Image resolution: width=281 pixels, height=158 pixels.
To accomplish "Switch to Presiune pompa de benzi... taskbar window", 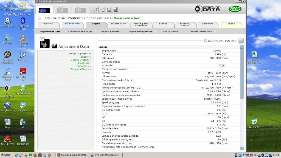I will (x=72, y=155).
